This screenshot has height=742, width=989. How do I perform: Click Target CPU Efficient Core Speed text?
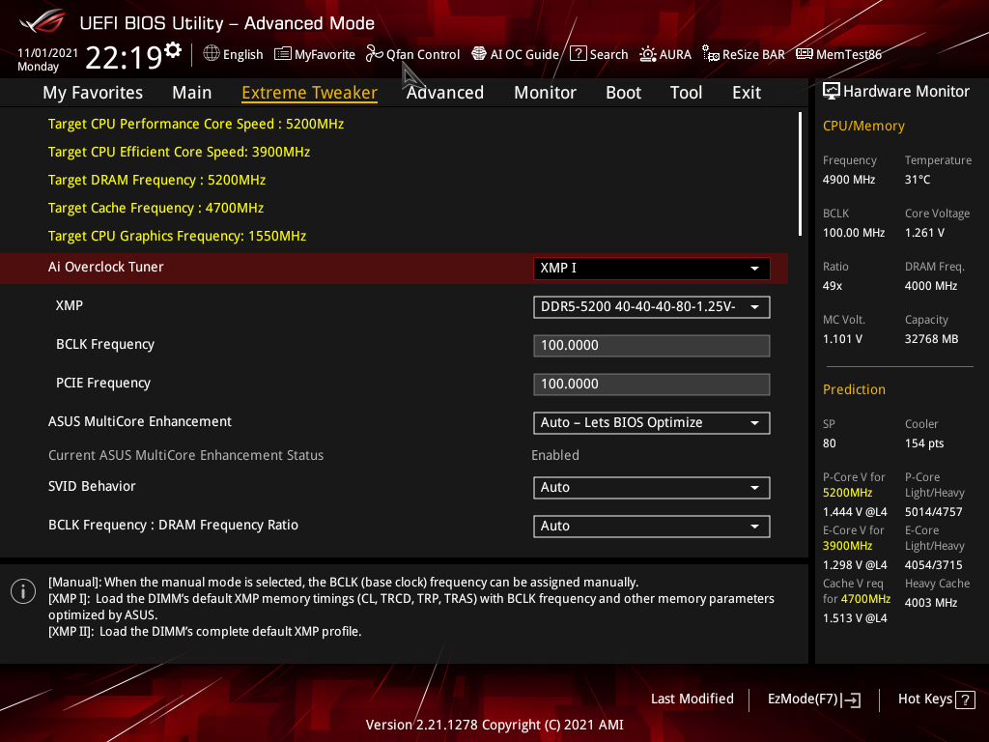(x=179, y=152)
